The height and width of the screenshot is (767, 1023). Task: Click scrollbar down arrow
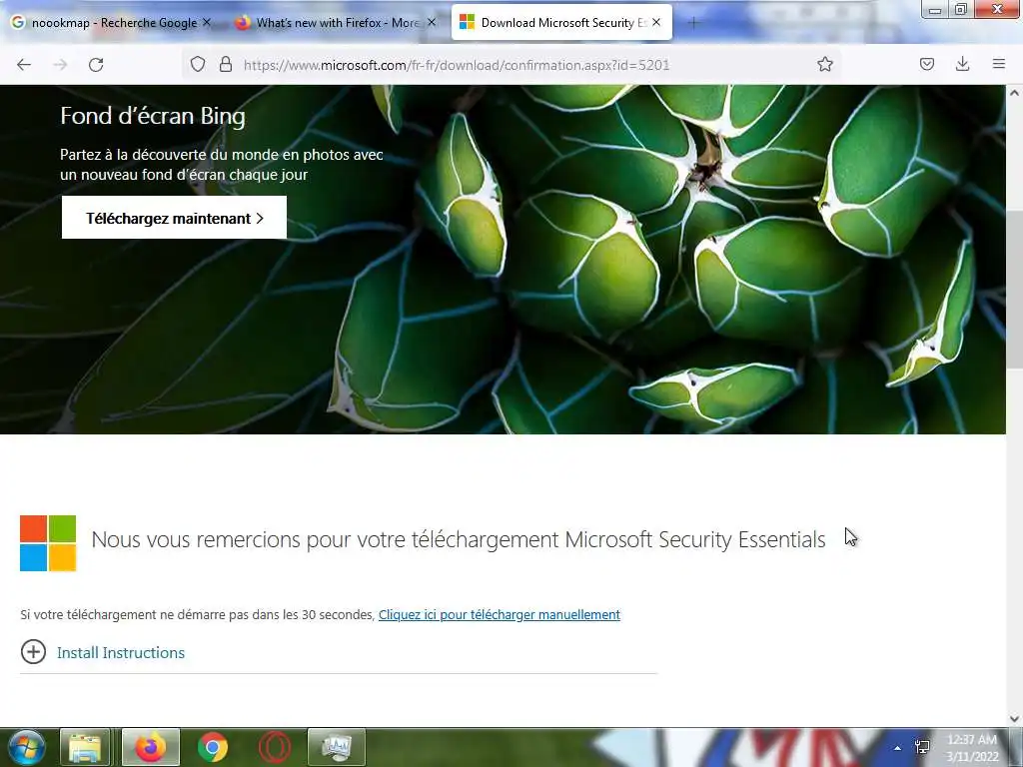point(1014,719)
